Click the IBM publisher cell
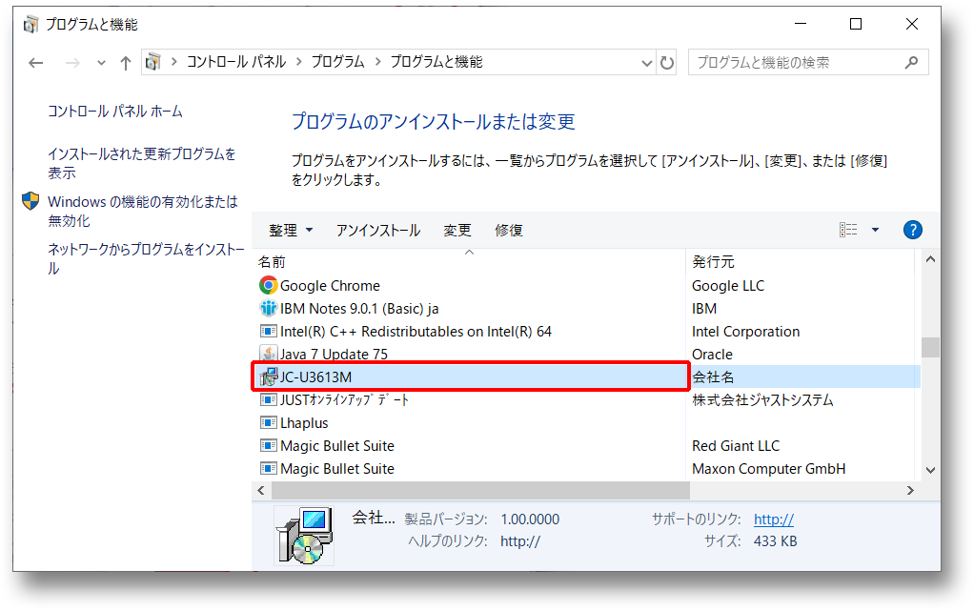 (x=704, y=309)
